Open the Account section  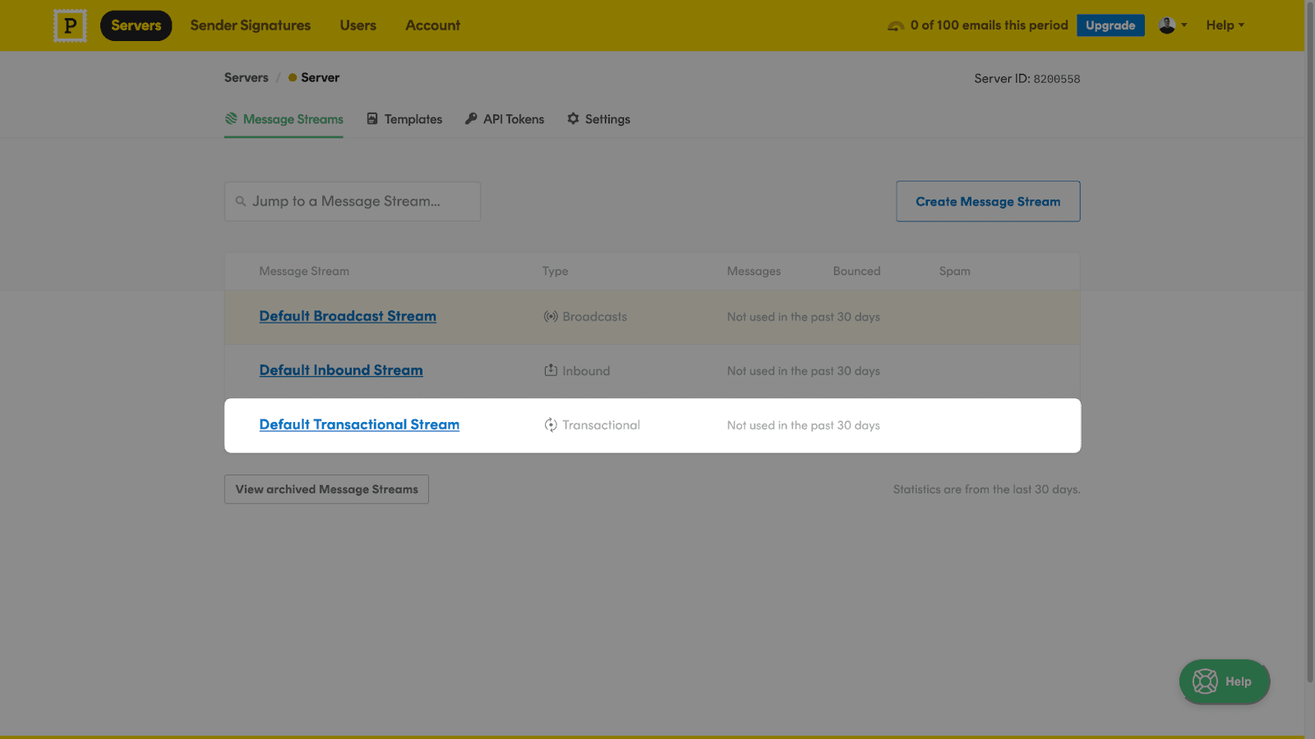coord(432,25)
